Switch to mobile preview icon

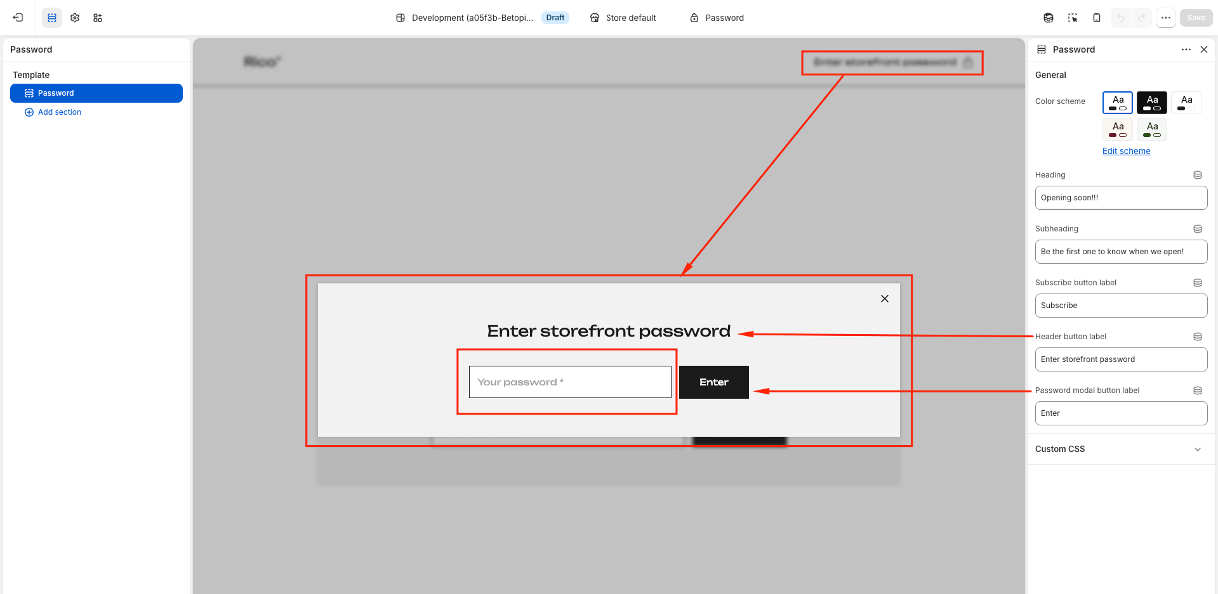1097,18
